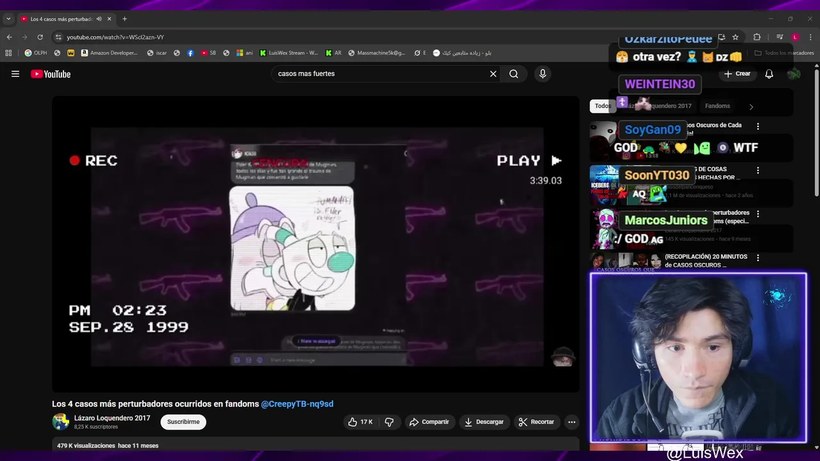The width and height of the screenshot is (820, 461).
Task: Open the OLPH bookmark
Action: (x=36, y=53)
